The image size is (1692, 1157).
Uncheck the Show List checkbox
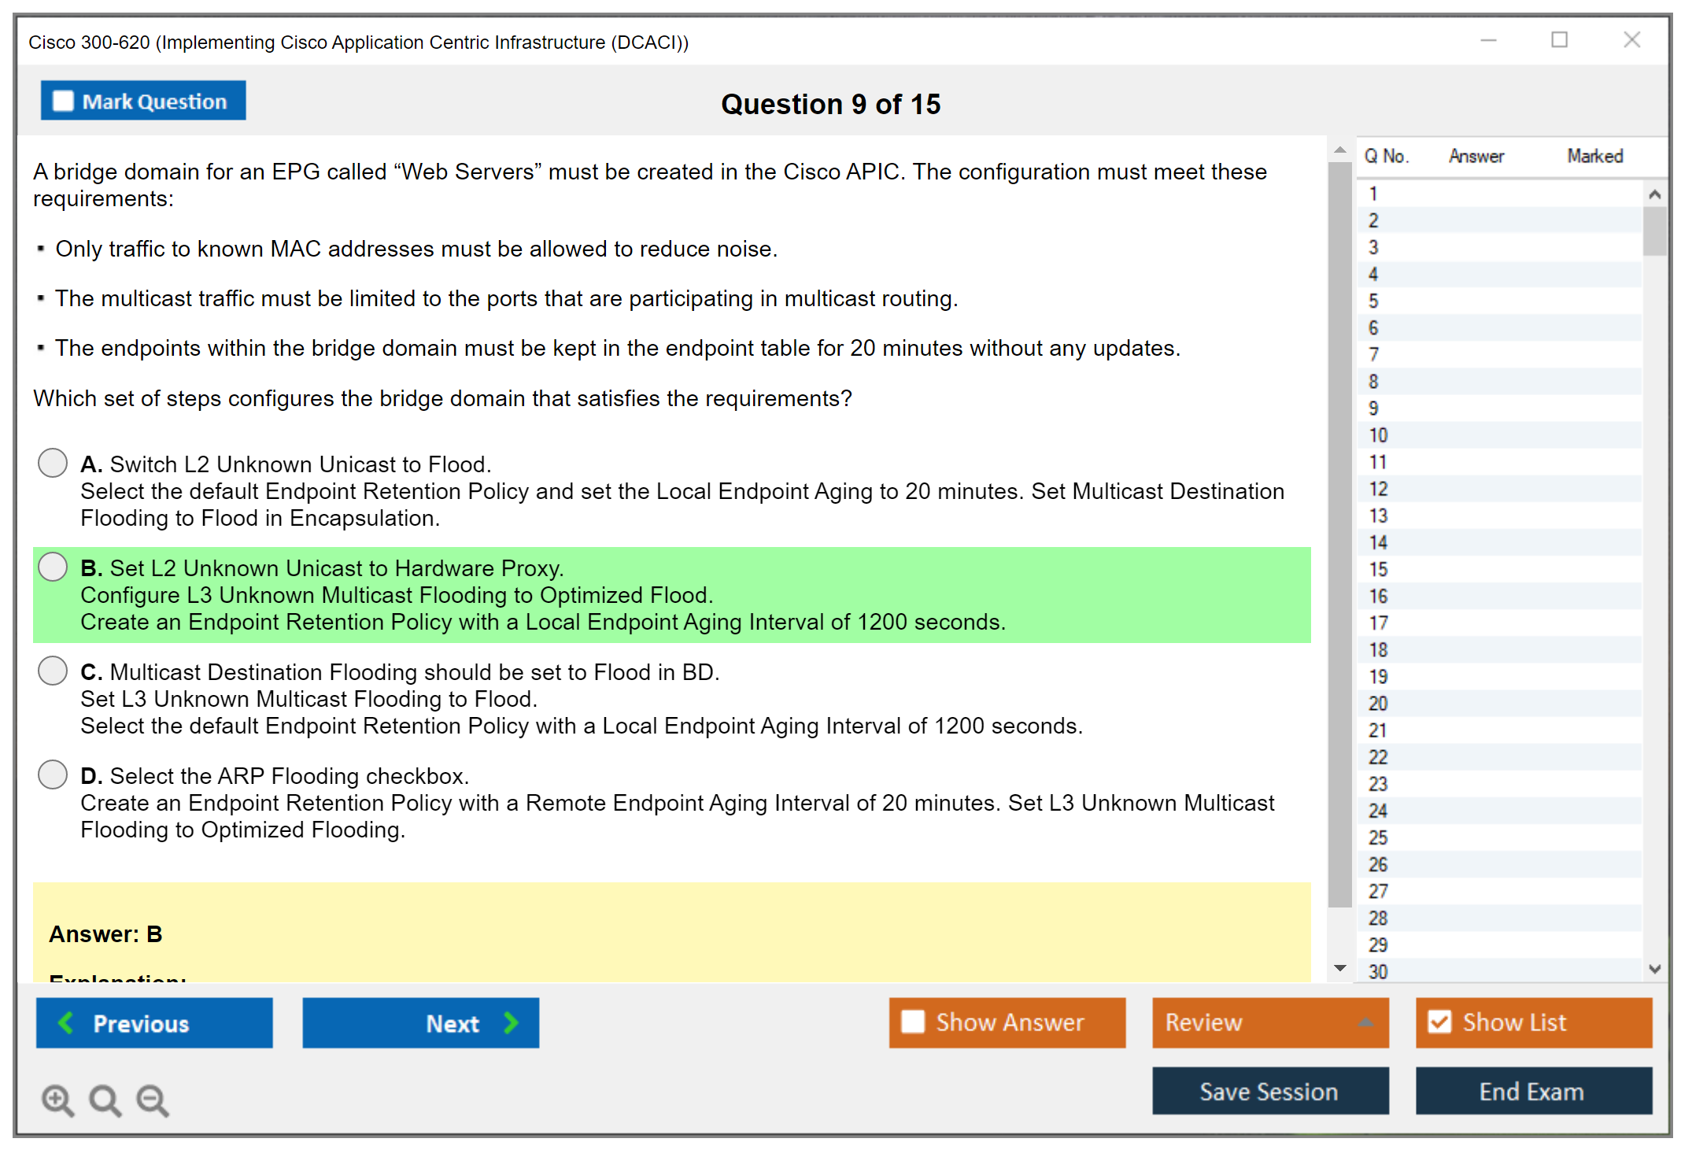pyautogui.click(x=1439, y=1022)
